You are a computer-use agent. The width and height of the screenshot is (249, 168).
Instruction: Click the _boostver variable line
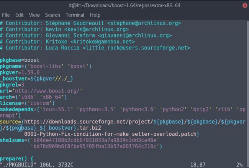pyautogui.click(x=36, y=79)
